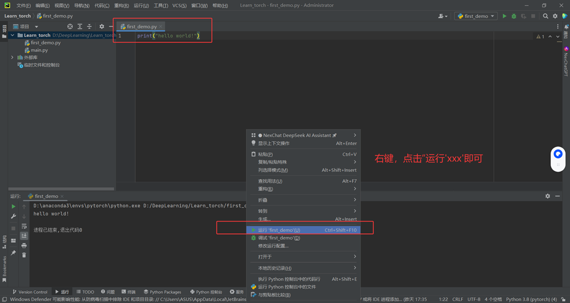The image size is (570, 303).
Task: Toggle soft-wrap in run console
Action: point(24,226)
